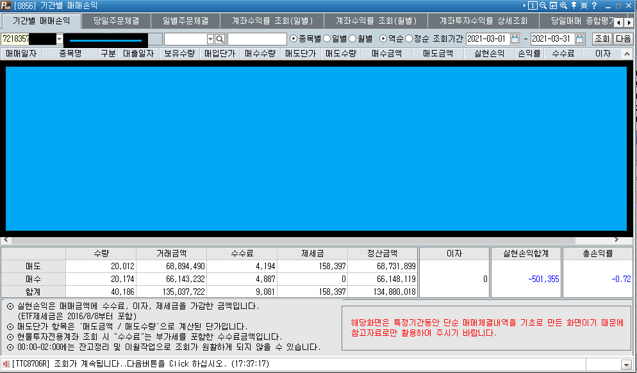
Task: Click the 매수금액 column header
Action: pos(387,54)
